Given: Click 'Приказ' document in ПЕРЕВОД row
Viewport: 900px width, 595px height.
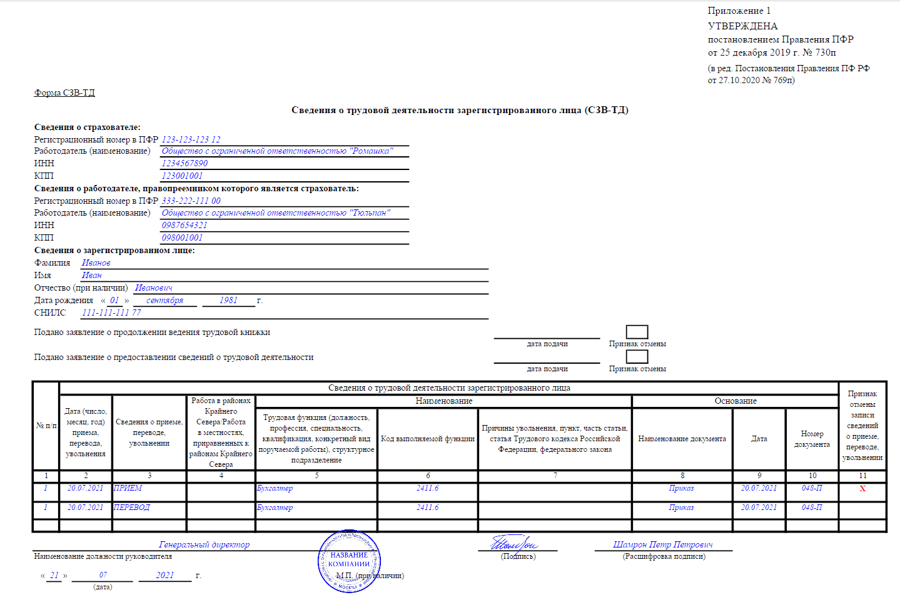Looking at the screenshot, I should [x=682, y=507].
